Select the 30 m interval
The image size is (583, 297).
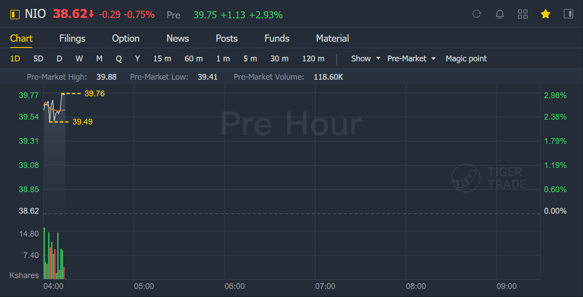(x=279, y=59)
